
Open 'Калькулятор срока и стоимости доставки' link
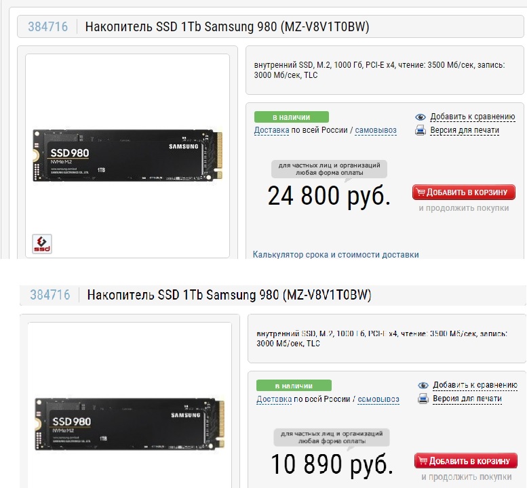point(336,254)
